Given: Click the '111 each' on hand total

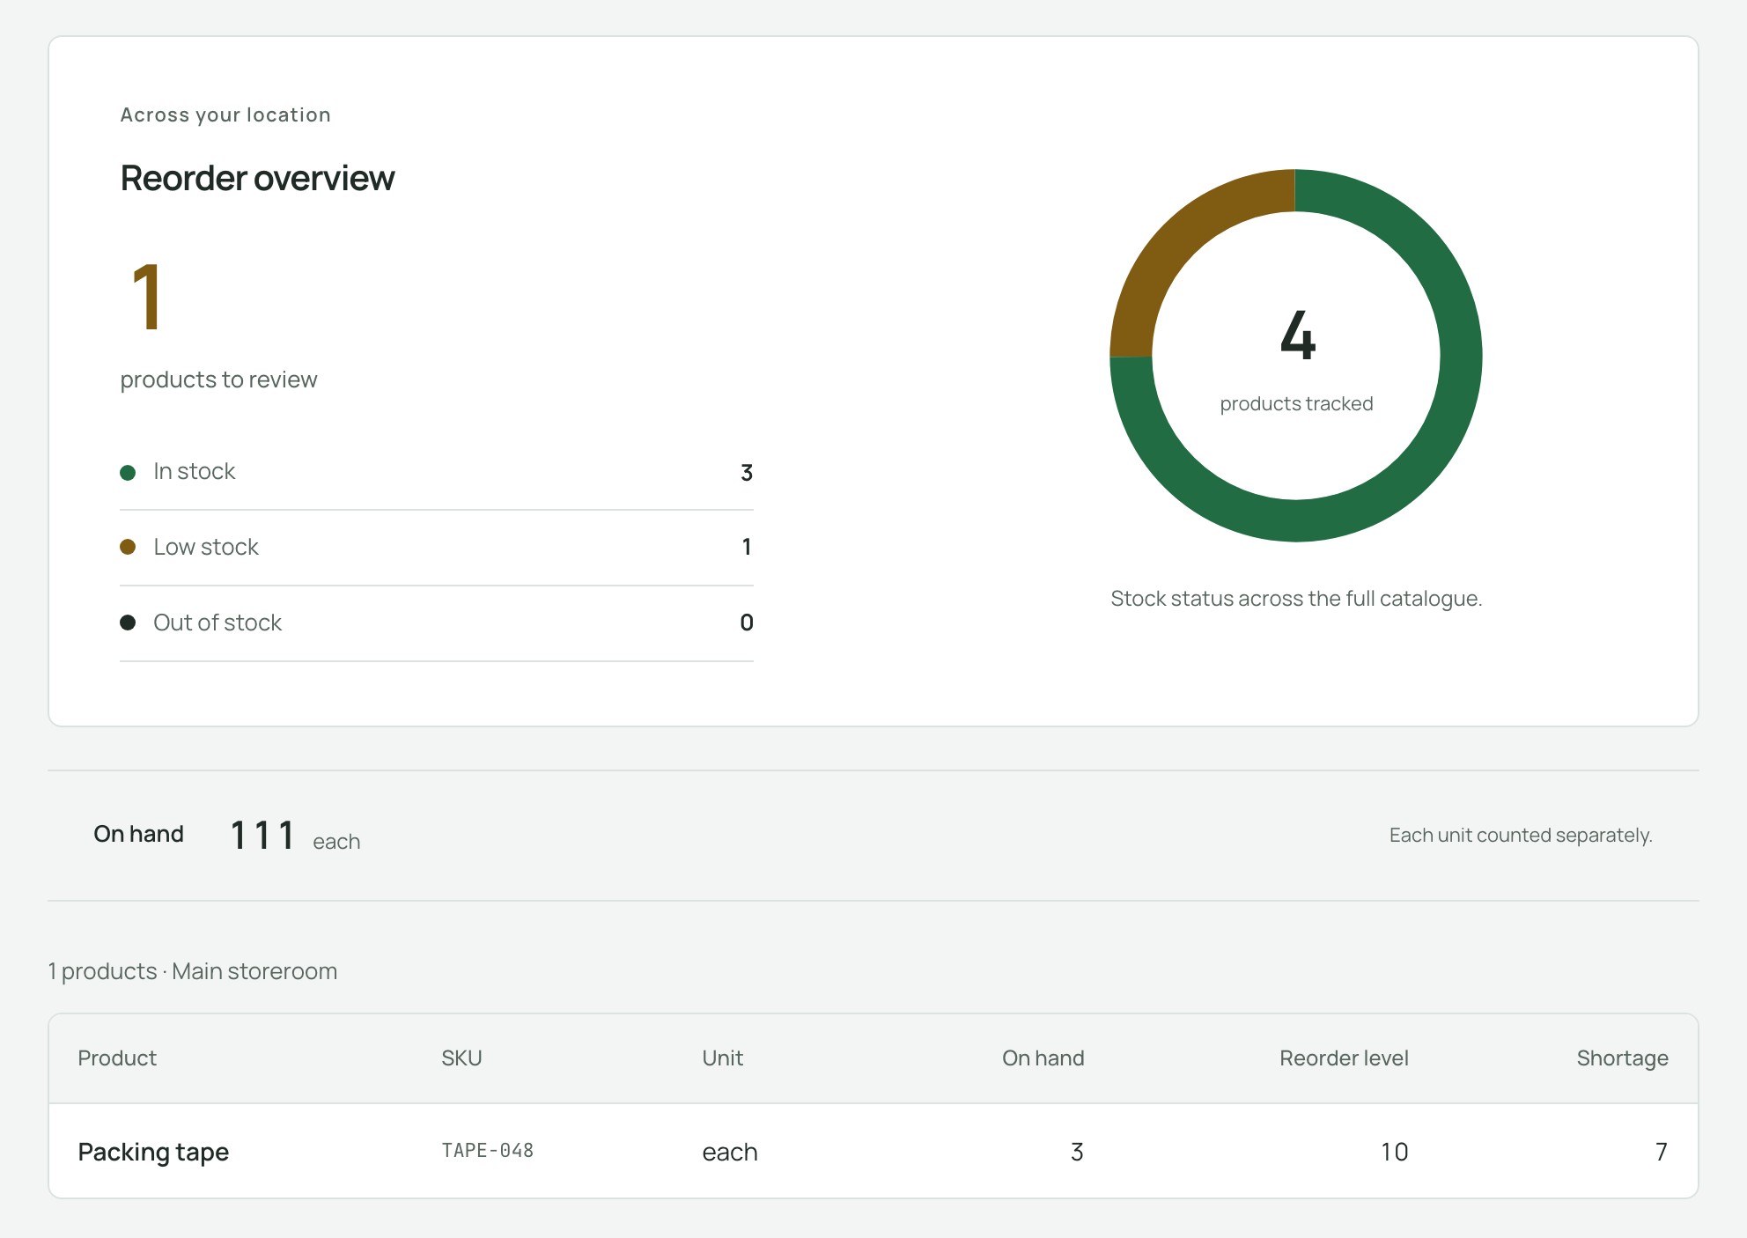Looking at the screenshot, I should tap(295, 836).
